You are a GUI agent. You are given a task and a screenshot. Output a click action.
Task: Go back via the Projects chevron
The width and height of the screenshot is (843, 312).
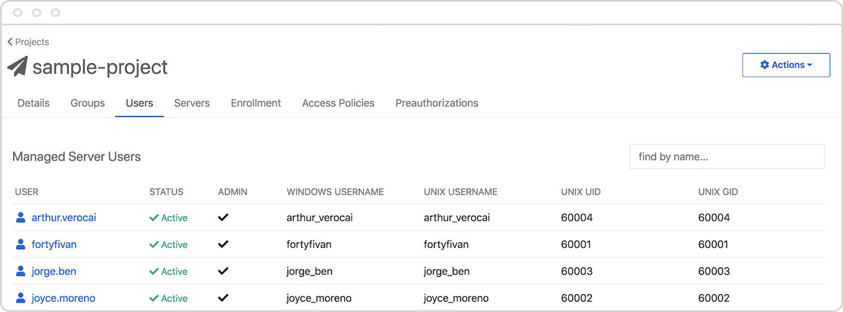10,42
